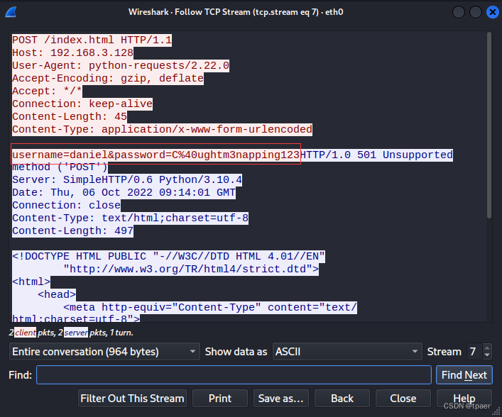Viewport: 502px width, 417px height.
Task: Click the Accept-Encoding: gzip, deflate line
Action: 108,79
